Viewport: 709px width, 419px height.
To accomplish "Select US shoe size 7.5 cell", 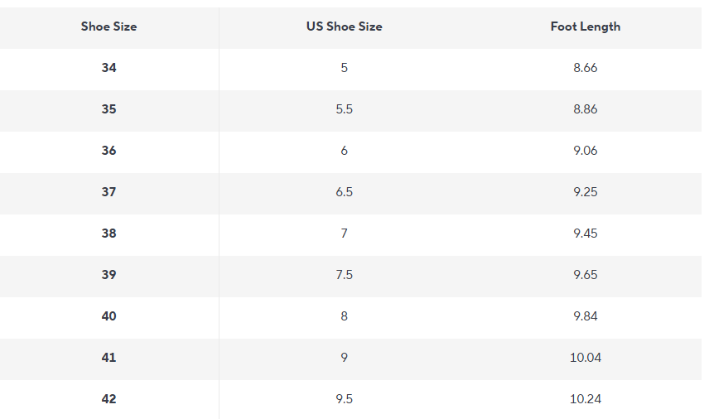I will coord(344,275).
